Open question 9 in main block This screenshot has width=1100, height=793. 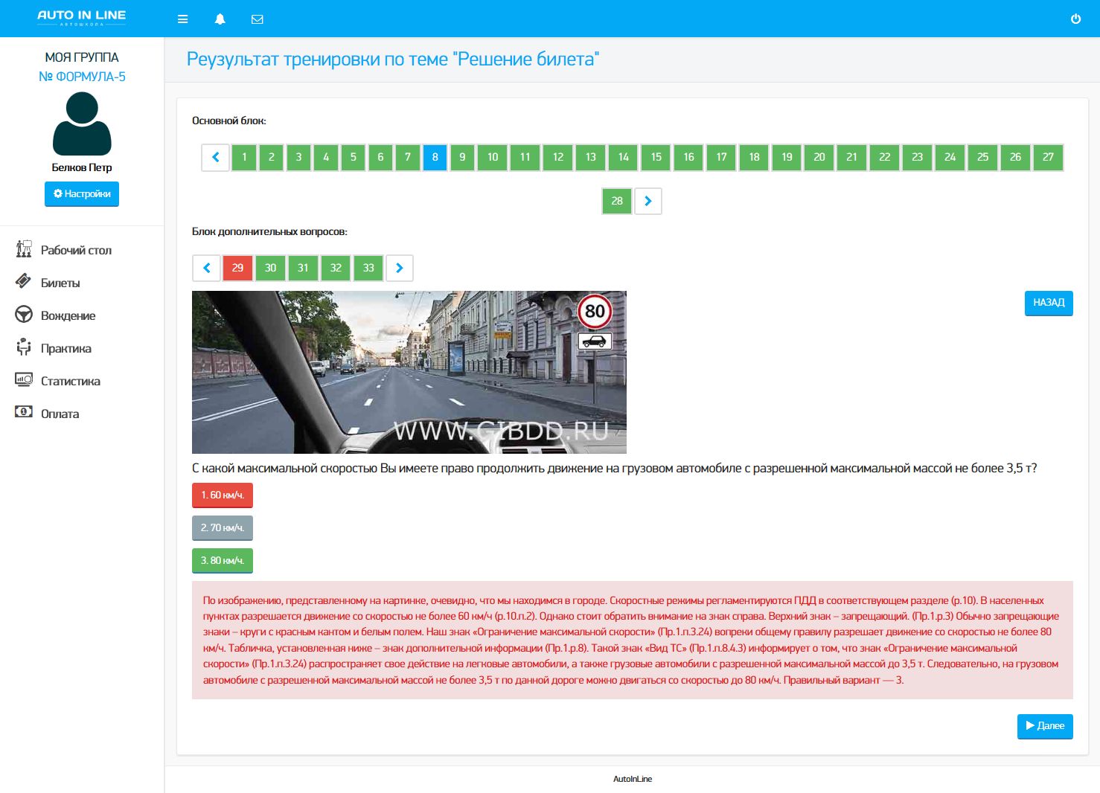[462, 158]
